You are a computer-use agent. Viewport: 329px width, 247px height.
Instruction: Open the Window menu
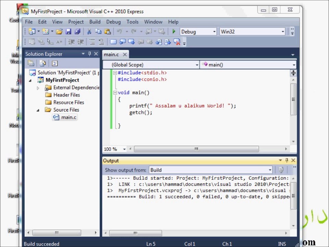tap(153, 22)
